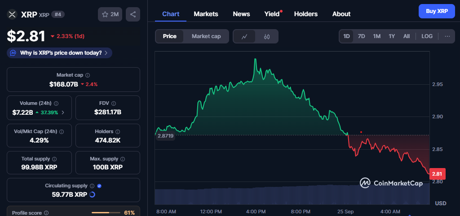Add XRP to watchlist with star button
The image size is (460, 216).
pyautogui.click(x=110, y=14)
